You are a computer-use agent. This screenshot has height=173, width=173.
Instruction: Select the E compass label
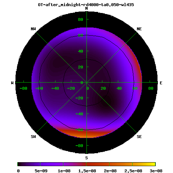coord(161,83)
